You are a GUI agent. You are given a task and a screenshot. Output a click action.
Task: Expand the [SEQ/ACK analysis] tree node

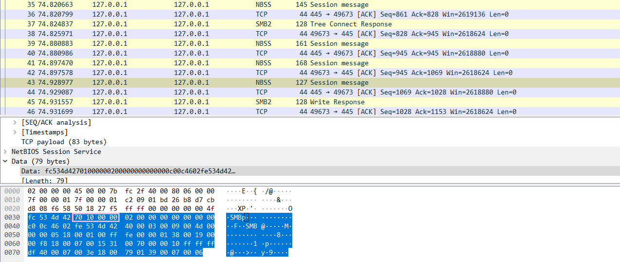16,122
